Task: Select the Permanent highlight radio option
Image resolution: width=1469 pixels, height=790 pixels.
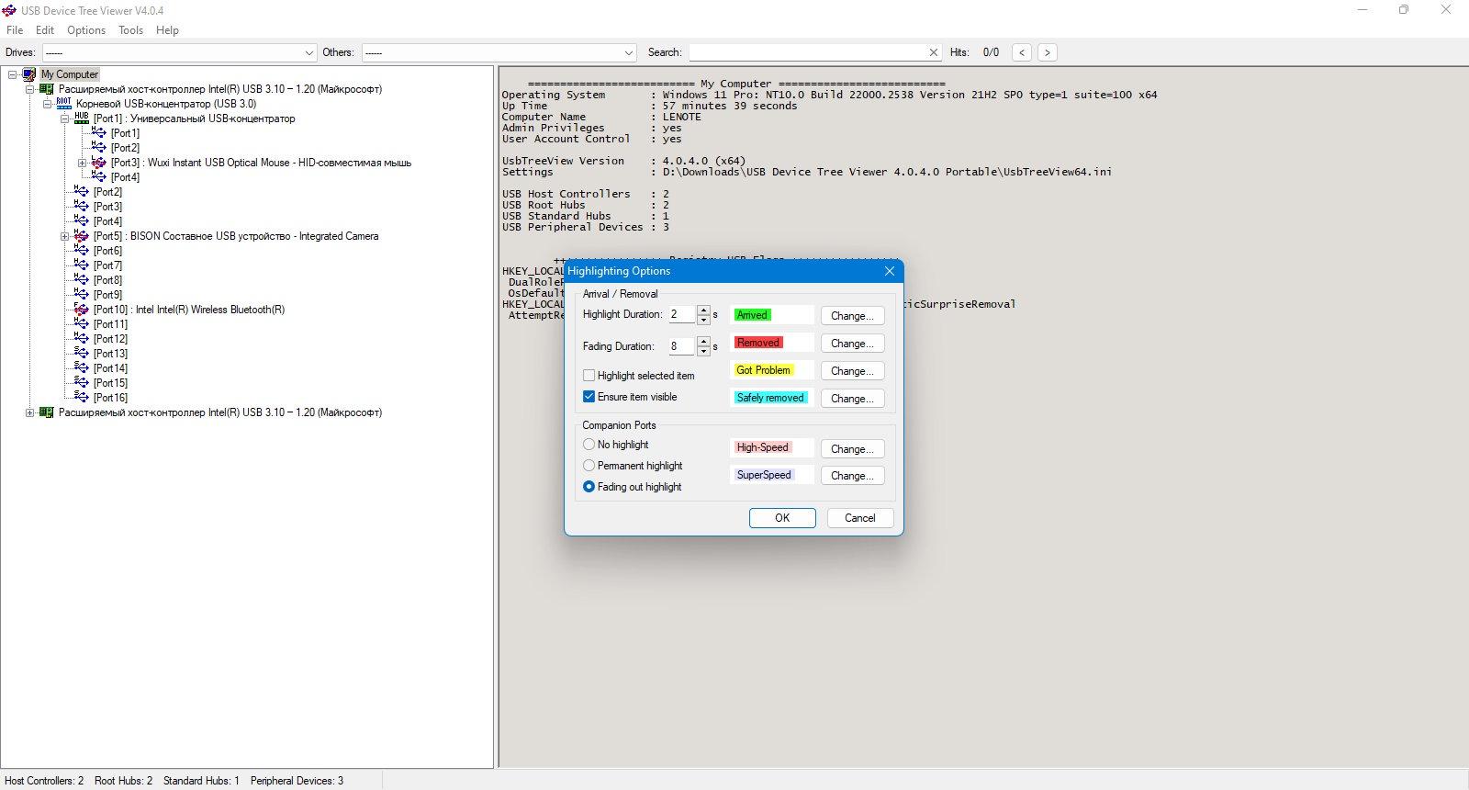Action: 589,466
